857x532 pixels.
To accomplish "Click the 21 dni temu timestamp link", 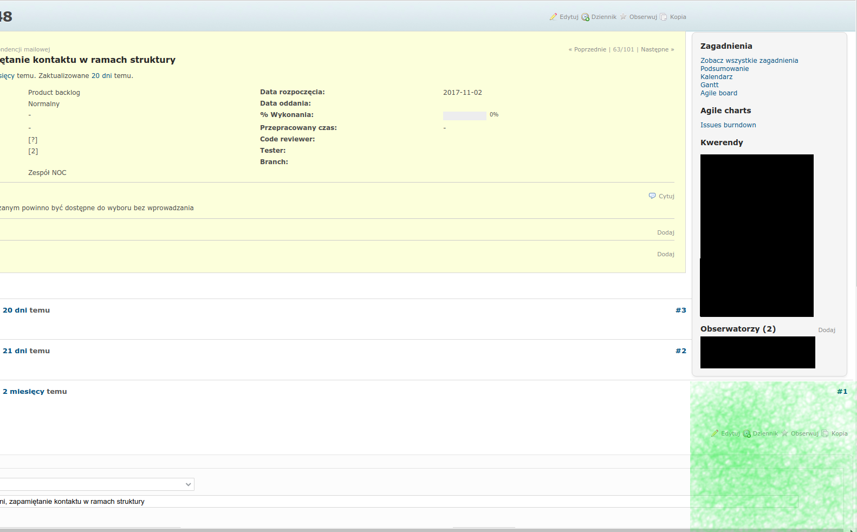I will click(15, 351).
